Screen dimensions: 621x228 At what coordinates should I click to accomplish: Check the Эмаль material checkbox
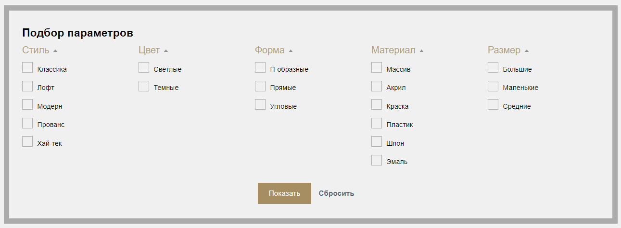click(377, 161)
